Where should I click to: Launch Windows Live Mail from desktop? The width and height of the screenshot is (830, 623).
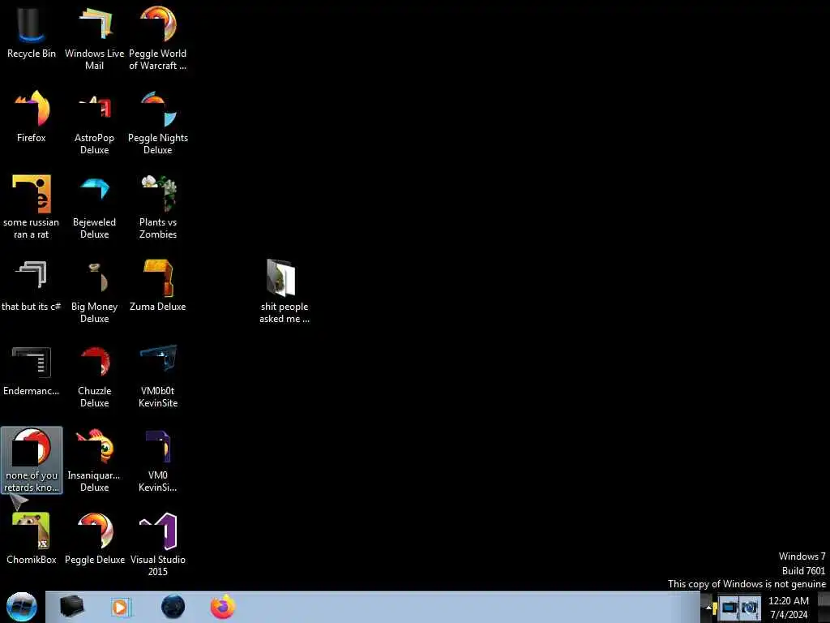pyautogui.click(x=94, y=37)
